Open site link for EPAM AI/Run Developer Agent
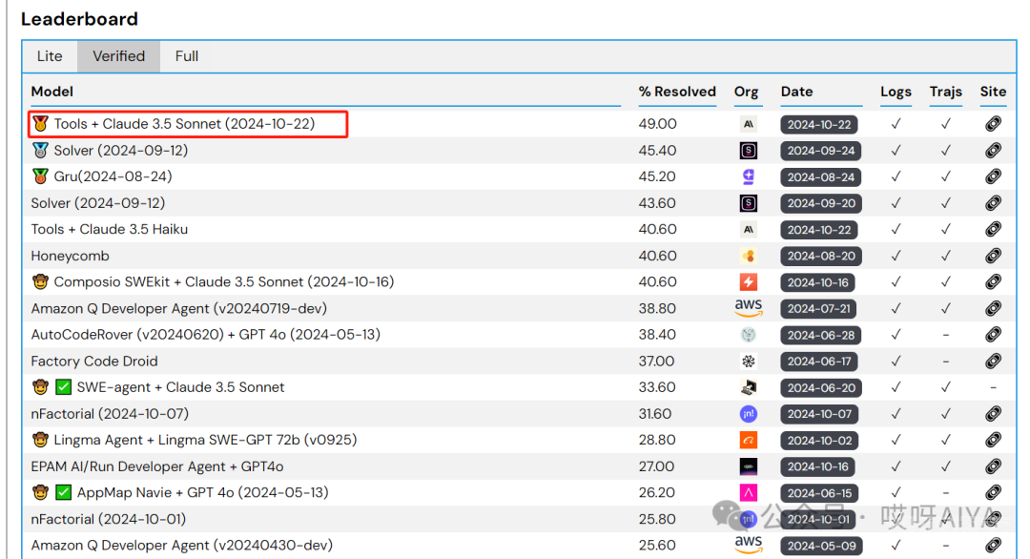 click(993, 466)
